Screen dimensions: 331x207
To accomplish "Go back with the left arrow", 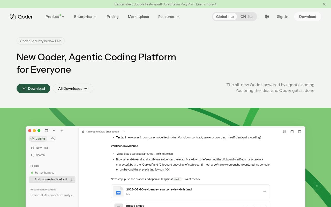I will click(x=54, y=131).
